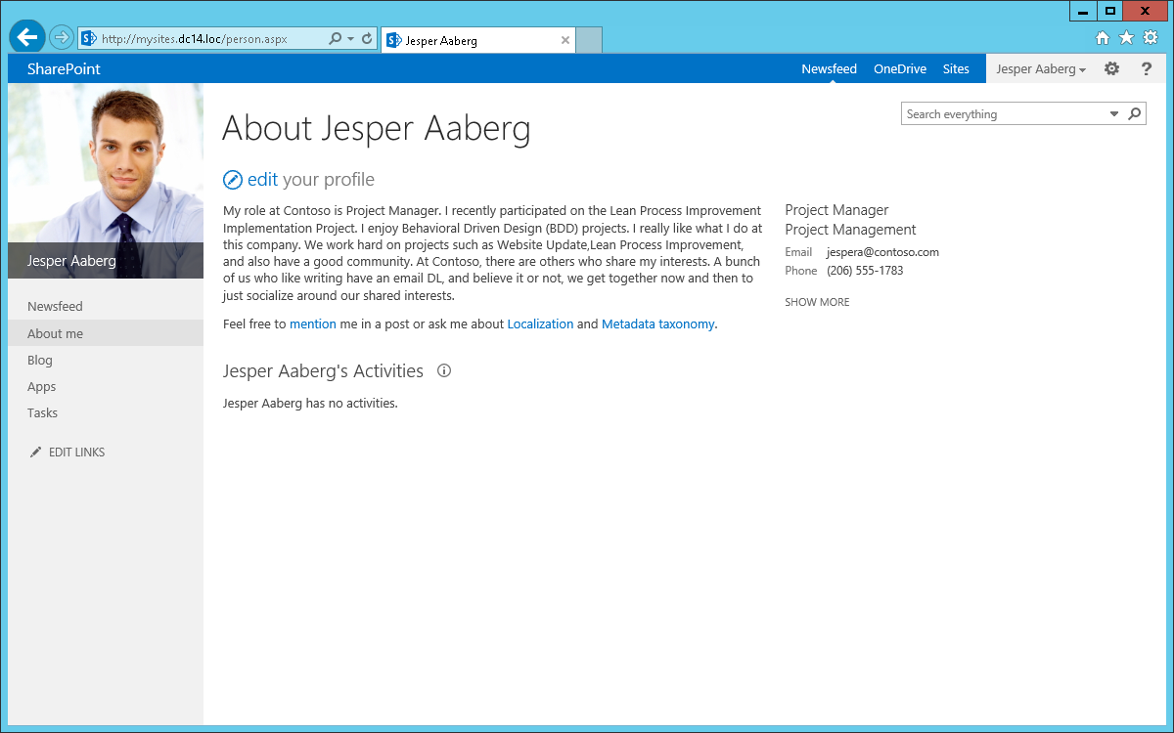1174x733 pixels.
Task: Open the search scope dropdown arrow
Action: (x=1113, y=114)
